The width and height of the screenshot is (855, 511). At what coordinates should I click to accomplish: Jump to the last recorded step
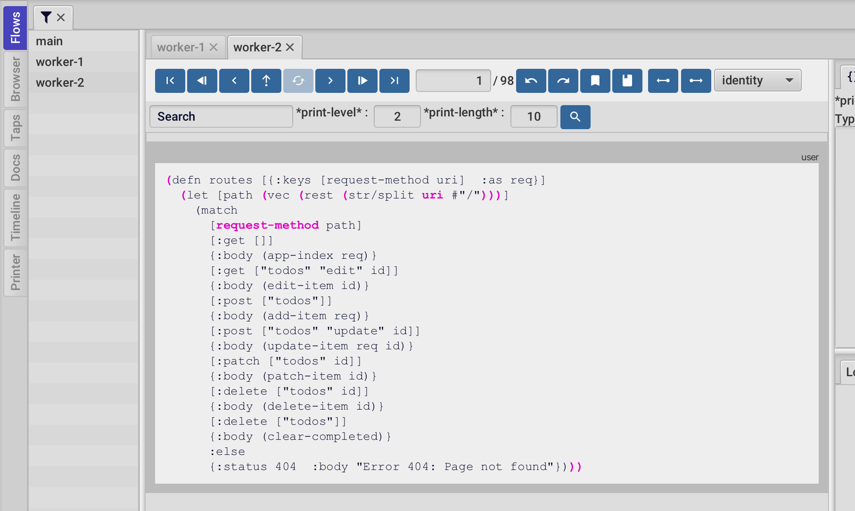(x=394, y=81)
